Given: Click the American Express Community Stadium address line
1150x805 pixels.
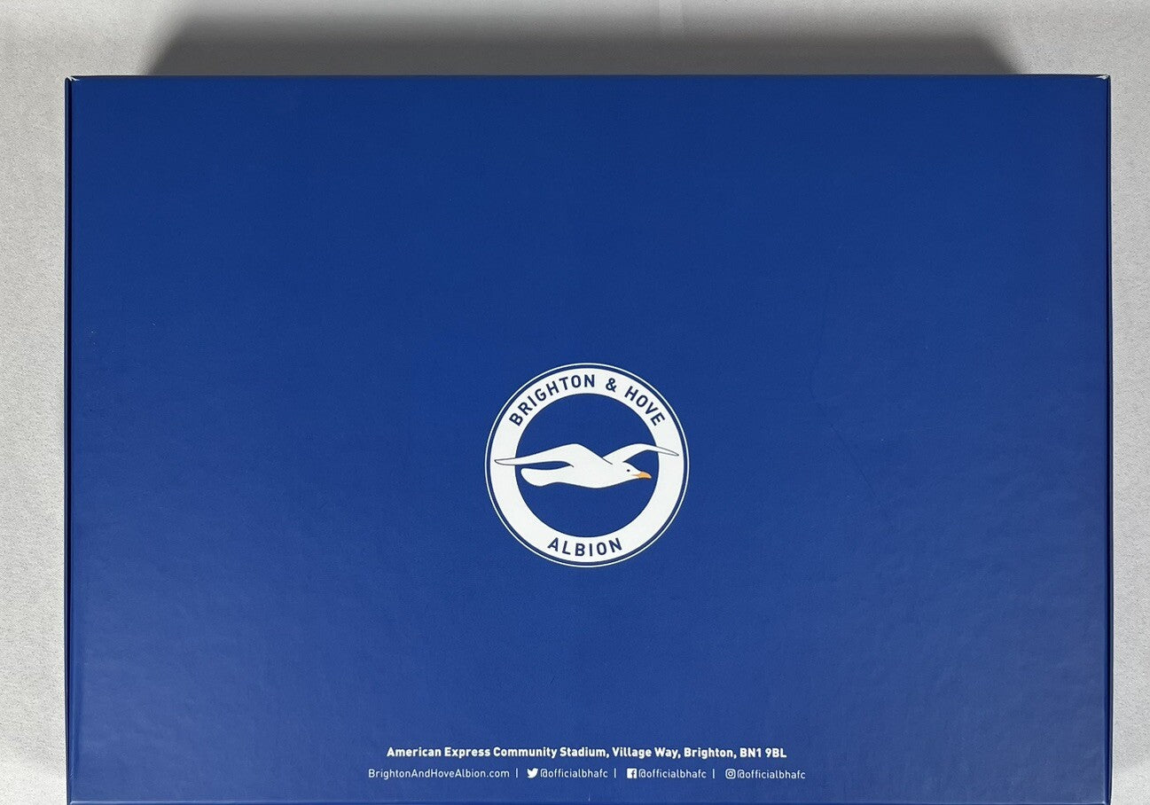Looking at the screenshot, I should point(587,750).
